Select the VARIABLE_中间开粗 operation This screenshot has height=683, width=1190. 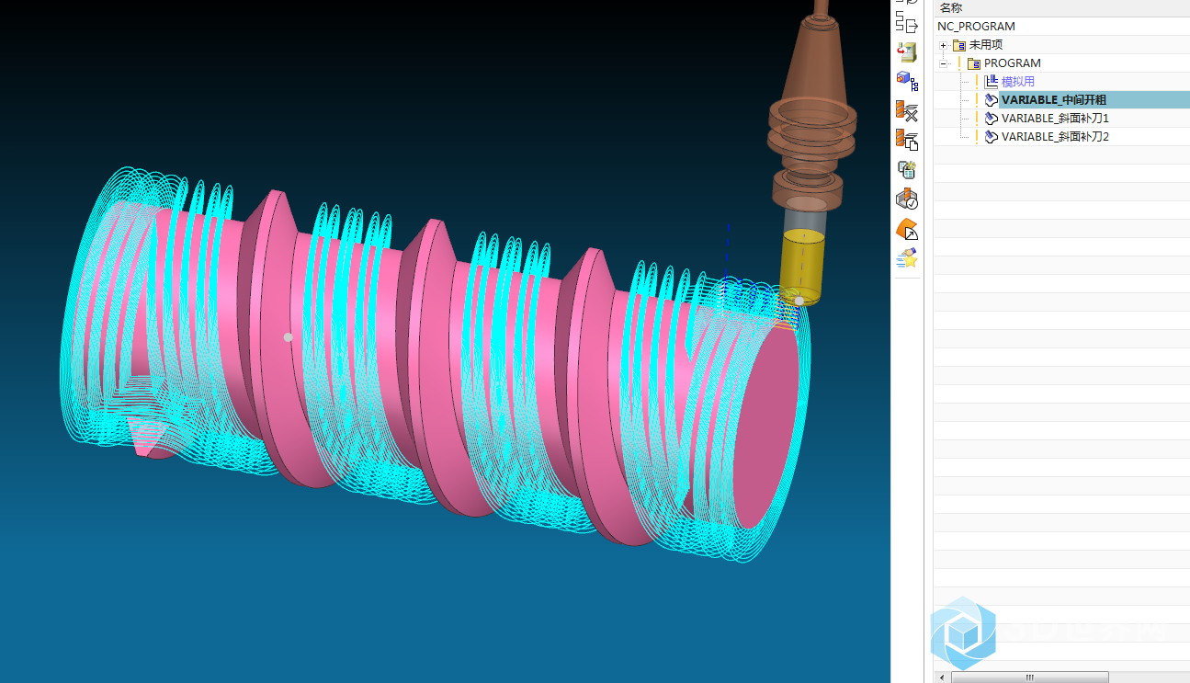click(x=1054, y=100)
